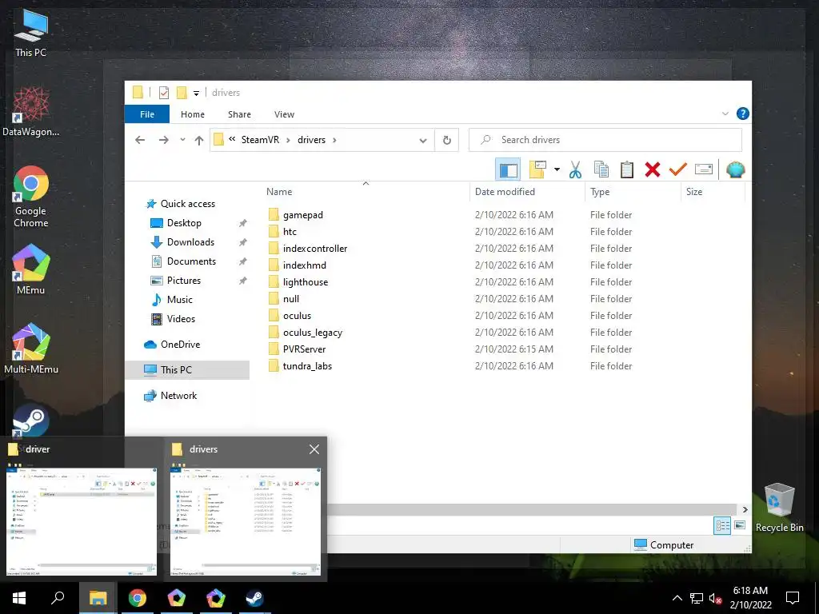This screenshot has height=614, width=819.
Task: Open Documents in navigation pane
Action: 191,261
